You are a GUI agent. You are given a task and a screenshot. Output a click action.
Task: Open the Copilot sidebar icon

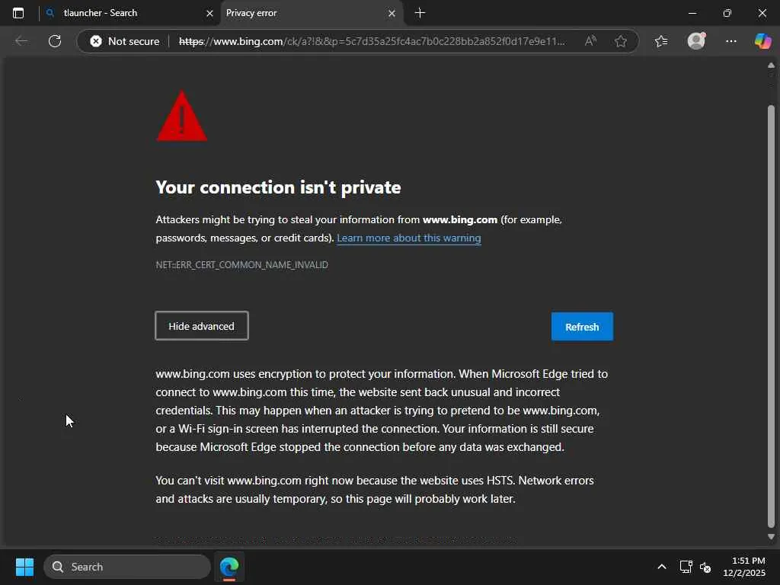click(x=762, y=41)
